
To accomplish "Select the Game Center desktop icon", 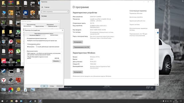I will pos(11,42).
